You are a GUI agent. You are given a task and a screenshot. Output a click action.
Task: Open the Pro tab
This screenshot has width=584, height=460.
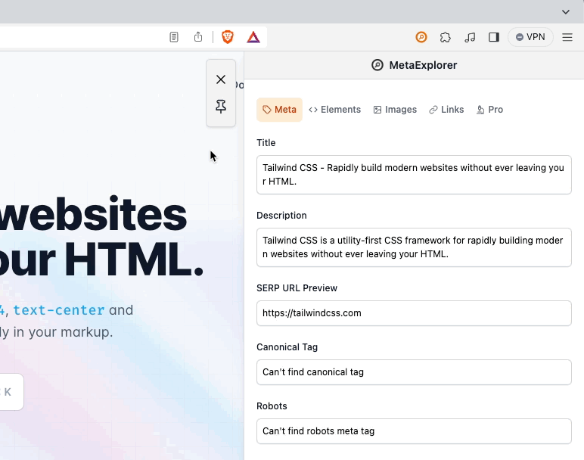pos(489,110)
